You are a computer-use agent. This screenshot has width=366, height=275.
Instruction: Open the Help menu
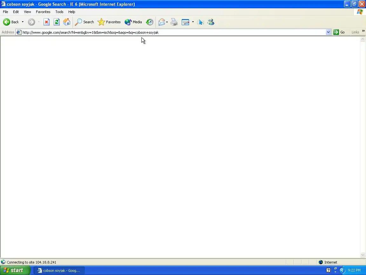(72, 12)
